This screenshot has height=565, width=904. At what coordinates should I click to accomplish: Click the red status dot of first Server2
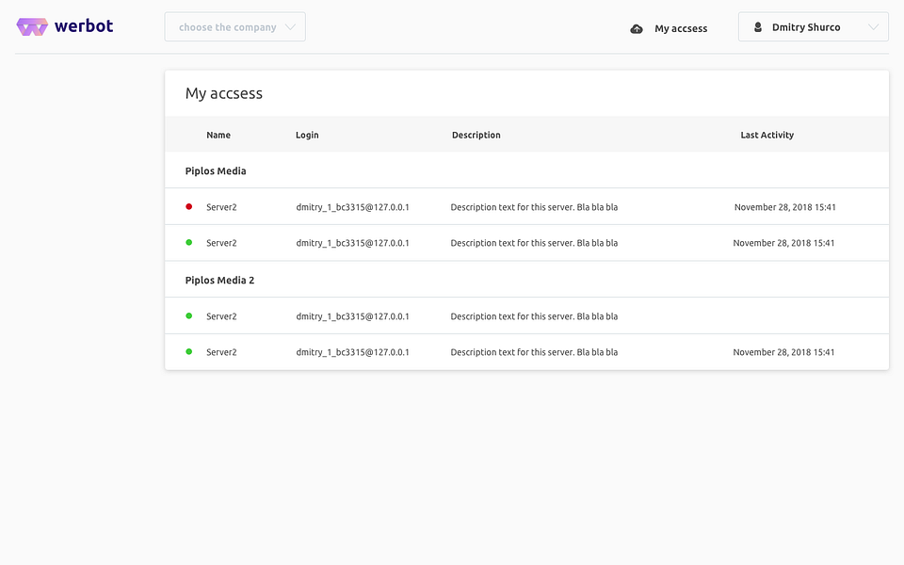coord(188,206)
